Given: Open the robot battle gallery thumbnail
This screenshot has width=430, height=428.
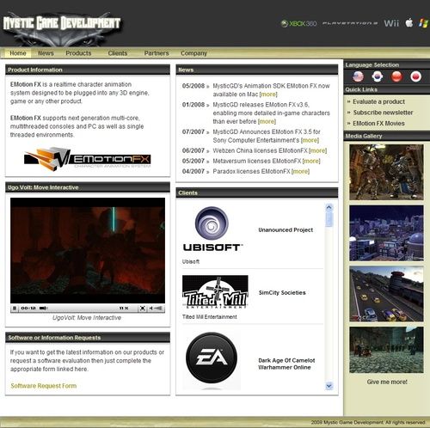Looking at the screenshot, I should (386, 172).
